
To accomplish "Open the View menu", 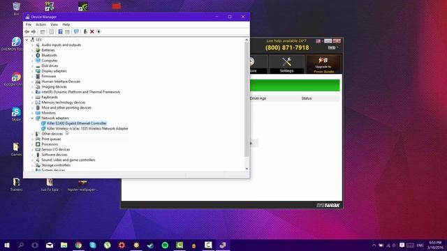I will (x=54, y=24).
